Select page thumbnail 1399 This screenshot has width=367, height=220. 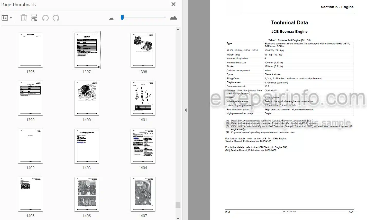point(30,98)
